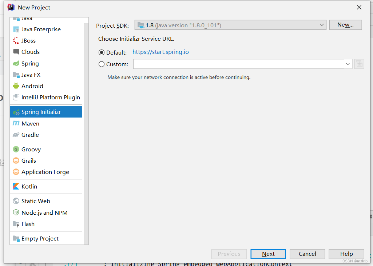This screenshot has width=373, height=266.
Task: Click the Java Enterprise icon in project list
Action: [16, 29]
